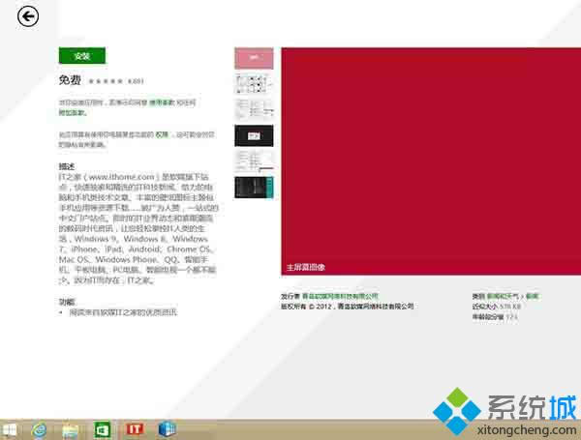Viewport: 581px width, 440px height.
Task: Open File Explorer from the taskbar
Action: pos(71,430)
